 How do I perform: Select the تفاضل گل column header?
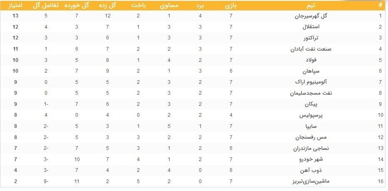pos(47,5)
